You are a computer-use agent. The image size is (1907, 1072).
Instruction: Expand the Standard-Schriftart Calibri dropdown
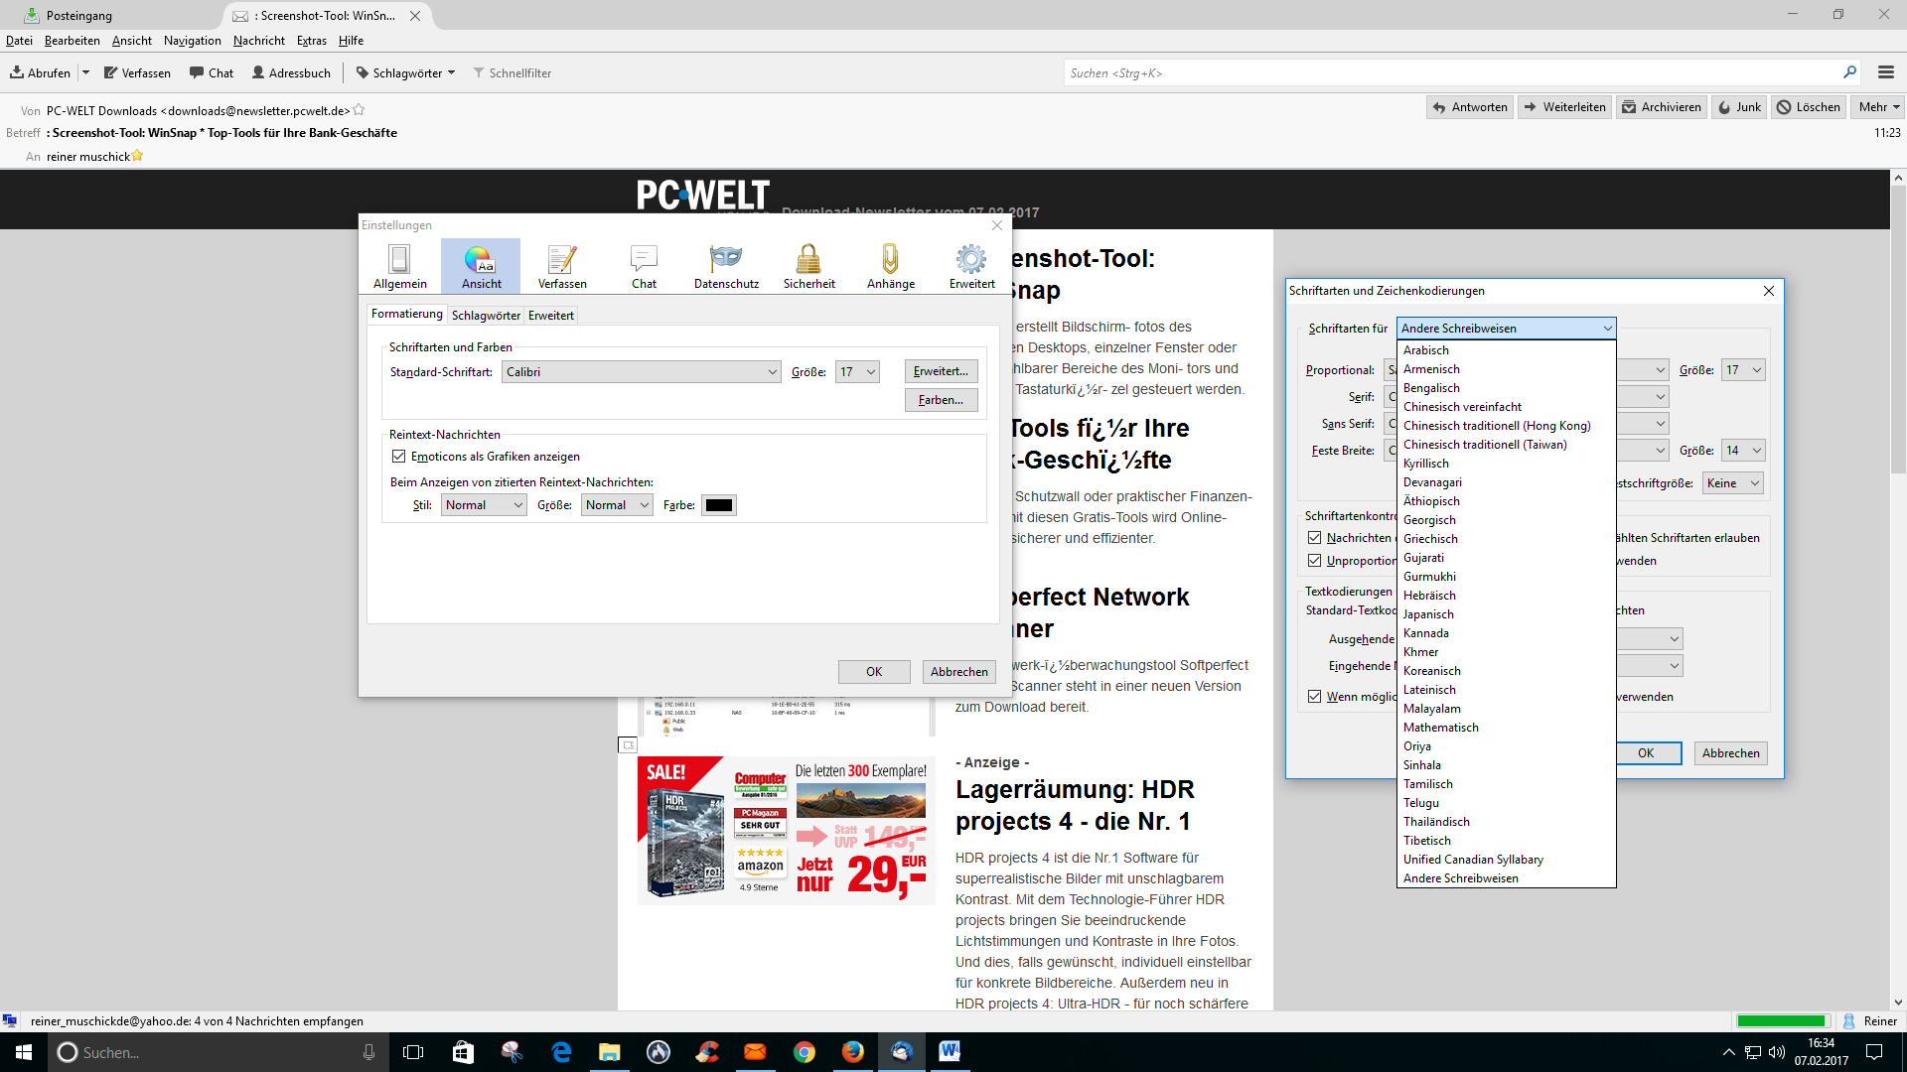[x=642, y=372]
